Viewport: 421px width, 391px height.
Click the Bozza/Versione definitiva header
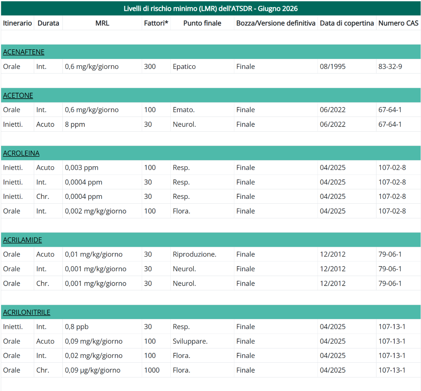[276, 23]
